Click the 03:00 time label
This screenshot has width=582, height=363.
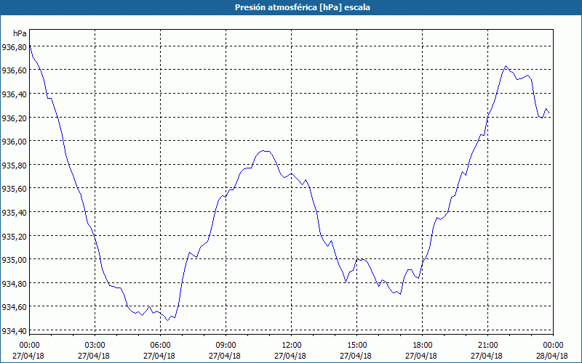click(95, 346)
